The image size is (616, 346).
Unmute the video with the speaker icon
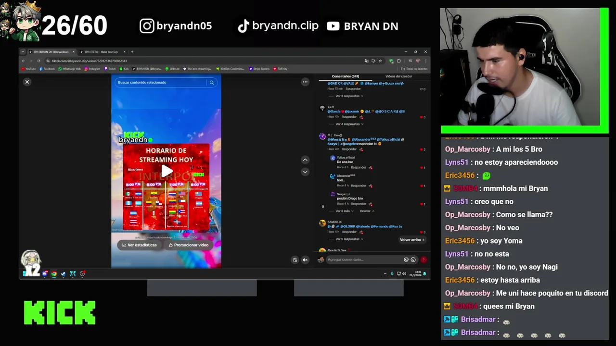tap(305, 260)
